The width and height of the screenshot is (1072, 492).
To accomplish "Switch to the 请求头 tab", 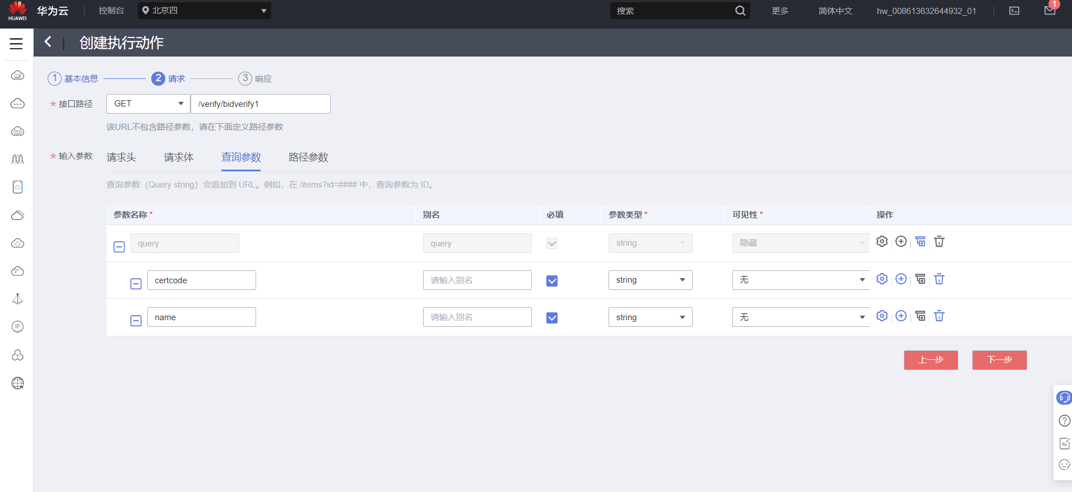I will tap(122, 157).
